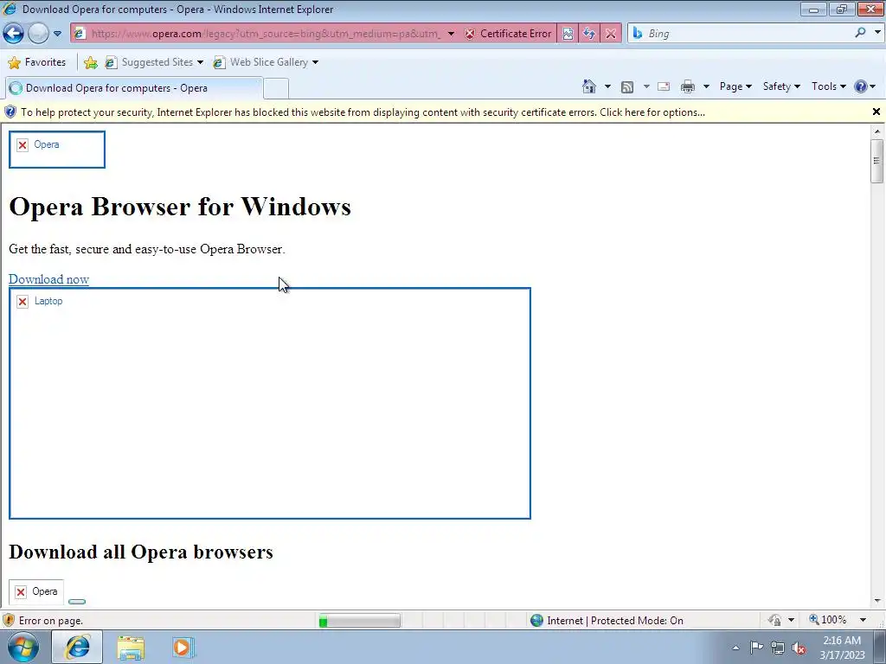Click the RSS Feeds icon
The width and height of the screenshot is (886, 664).
click(x=627, y=87)
